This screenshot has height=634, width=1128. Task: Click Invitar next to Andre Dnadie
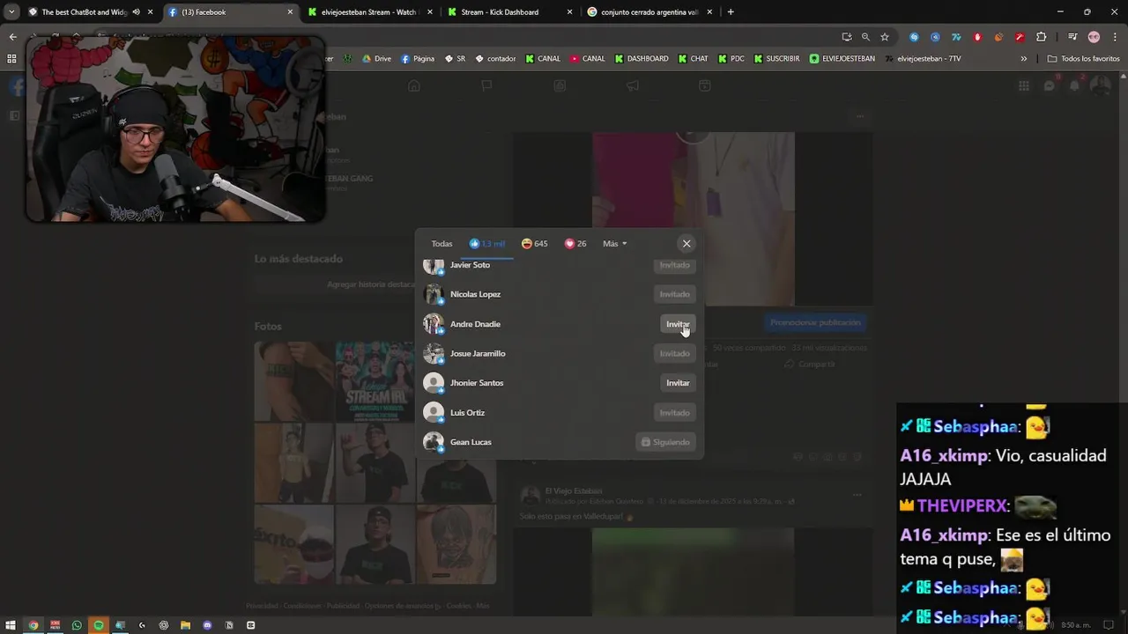coord(678,324)
